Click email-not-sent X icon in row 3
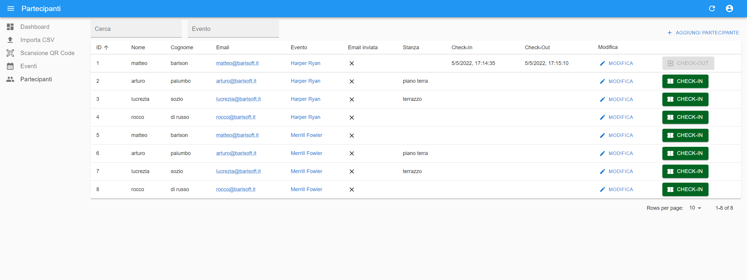The height and width of the screenshot is (280, 747). point(352,100)
